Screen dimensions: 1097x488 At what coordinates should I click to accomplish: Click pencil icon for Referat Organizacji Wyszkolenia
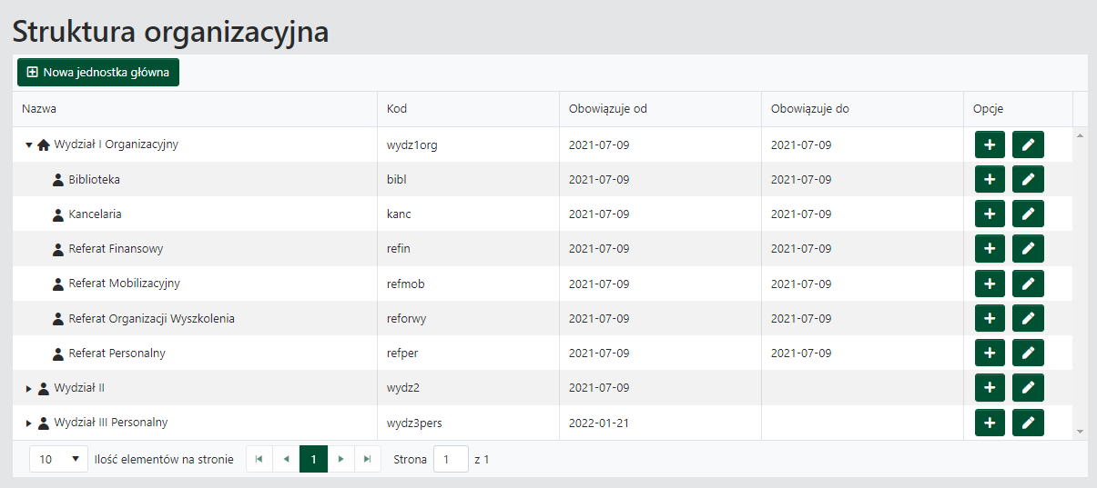tap(1028, 319)
